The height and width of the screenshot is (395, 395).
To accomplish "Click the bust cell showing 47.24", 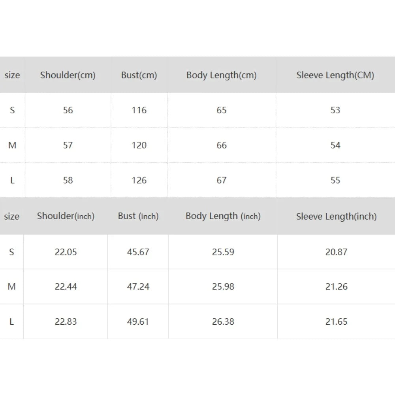I will pos(138,287).
